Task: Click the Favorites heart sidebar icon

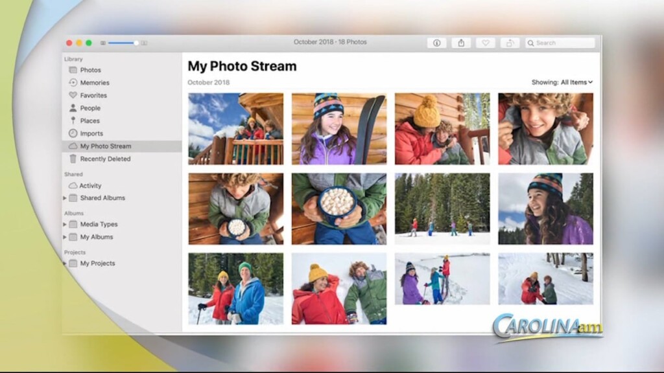Action: pos(73,95)
